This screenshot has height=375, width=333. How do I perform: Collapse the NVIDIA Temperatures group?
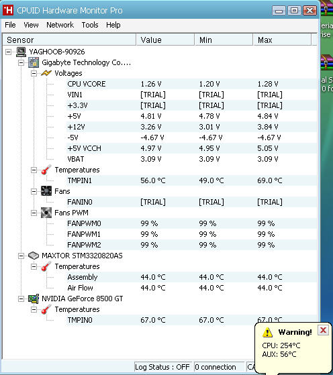34,309
